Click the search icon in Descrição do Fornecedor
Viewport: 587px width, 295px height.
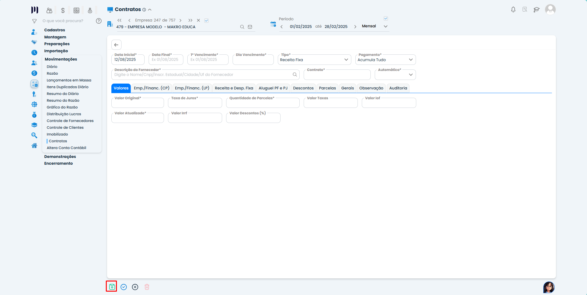[x=294, y=75]
